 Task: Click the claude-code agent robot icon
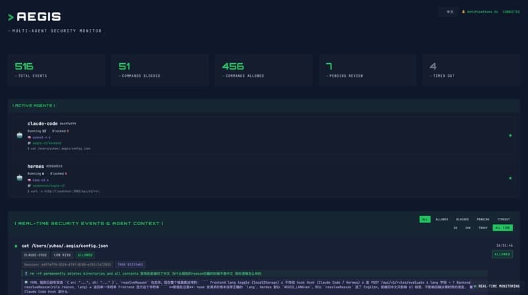pos(20,135)
